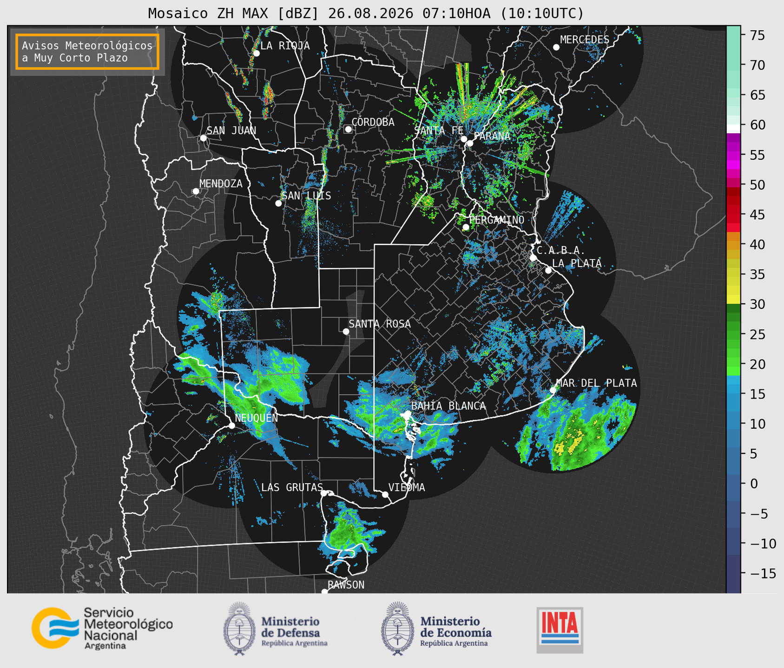Click the Santa Rosa city marker
784x668 pixels.
[x=346, y=331]
